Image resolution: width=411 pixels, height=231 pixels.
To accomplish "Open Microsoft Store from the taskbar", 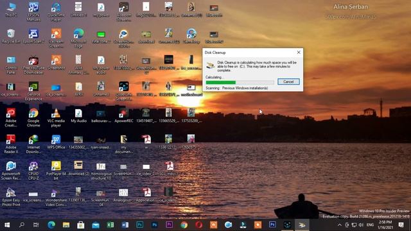I will (x=80, y=225).
